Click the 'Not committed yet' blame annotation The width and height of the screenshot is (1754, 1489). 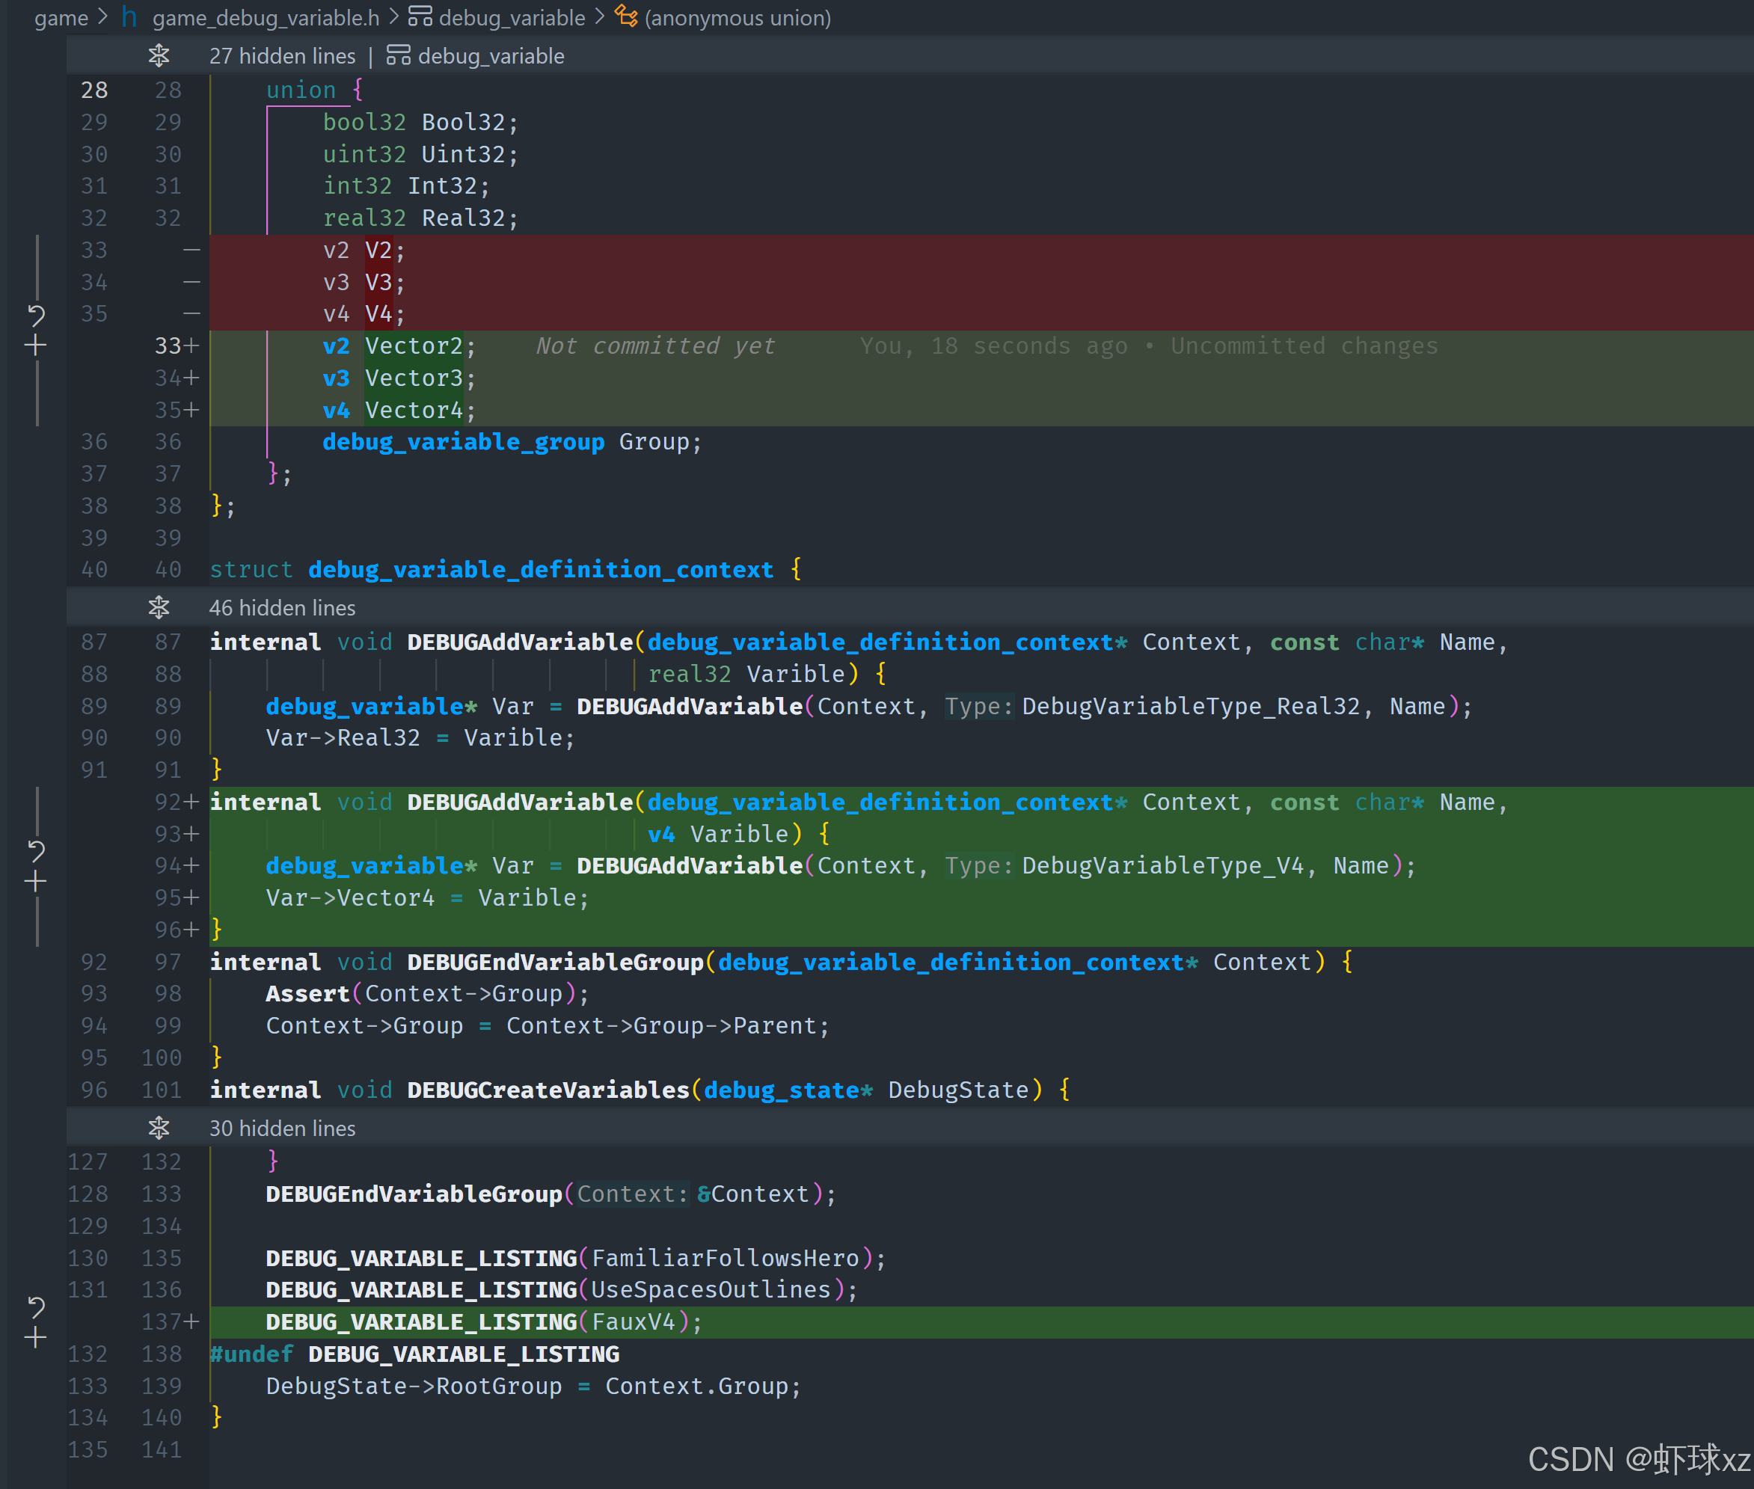[x=655, y=346]
